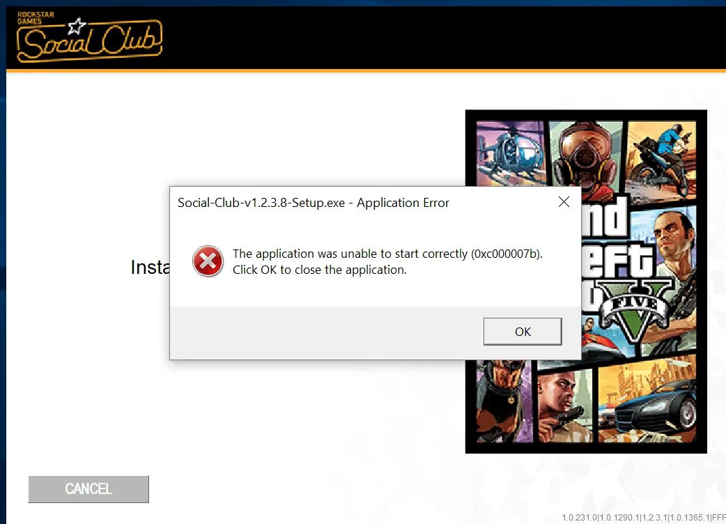Viewport: 726px width, 524px height.
Task: Click the version string at the bottom right
Action: [644, 518]
